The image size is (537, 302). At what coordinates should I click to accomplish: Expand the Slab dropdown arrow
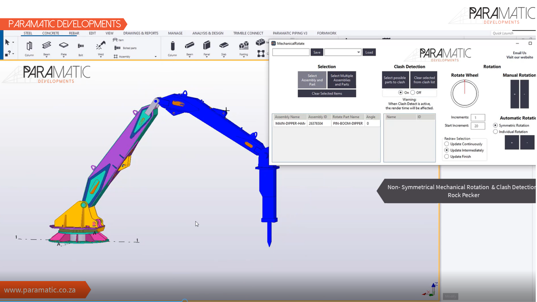click(x=224, y=57)
